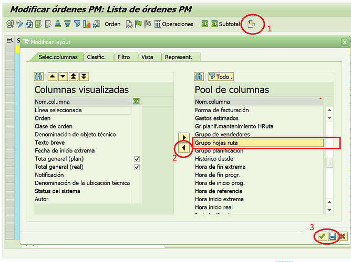The height and width of the screenshot is (262, 351).
Task: Toggle the Total general (plan) sum checkbox
Action: 137,159
